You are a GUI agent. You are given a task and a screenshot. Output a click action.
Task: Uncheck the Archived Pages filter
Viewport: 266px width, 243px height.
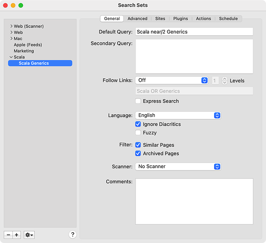[138, 154]
